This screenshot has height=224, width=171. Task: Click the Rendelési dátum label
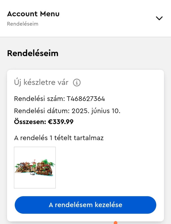coord(42,111)
